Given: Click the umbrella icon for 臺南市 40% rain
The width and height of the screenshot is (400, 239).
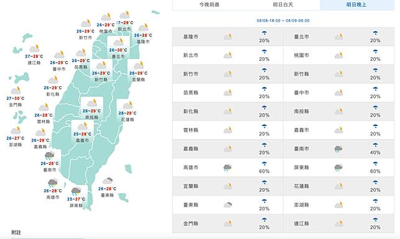Looking at the screenshot, I should pyautogui.click(x=375, y=145).
